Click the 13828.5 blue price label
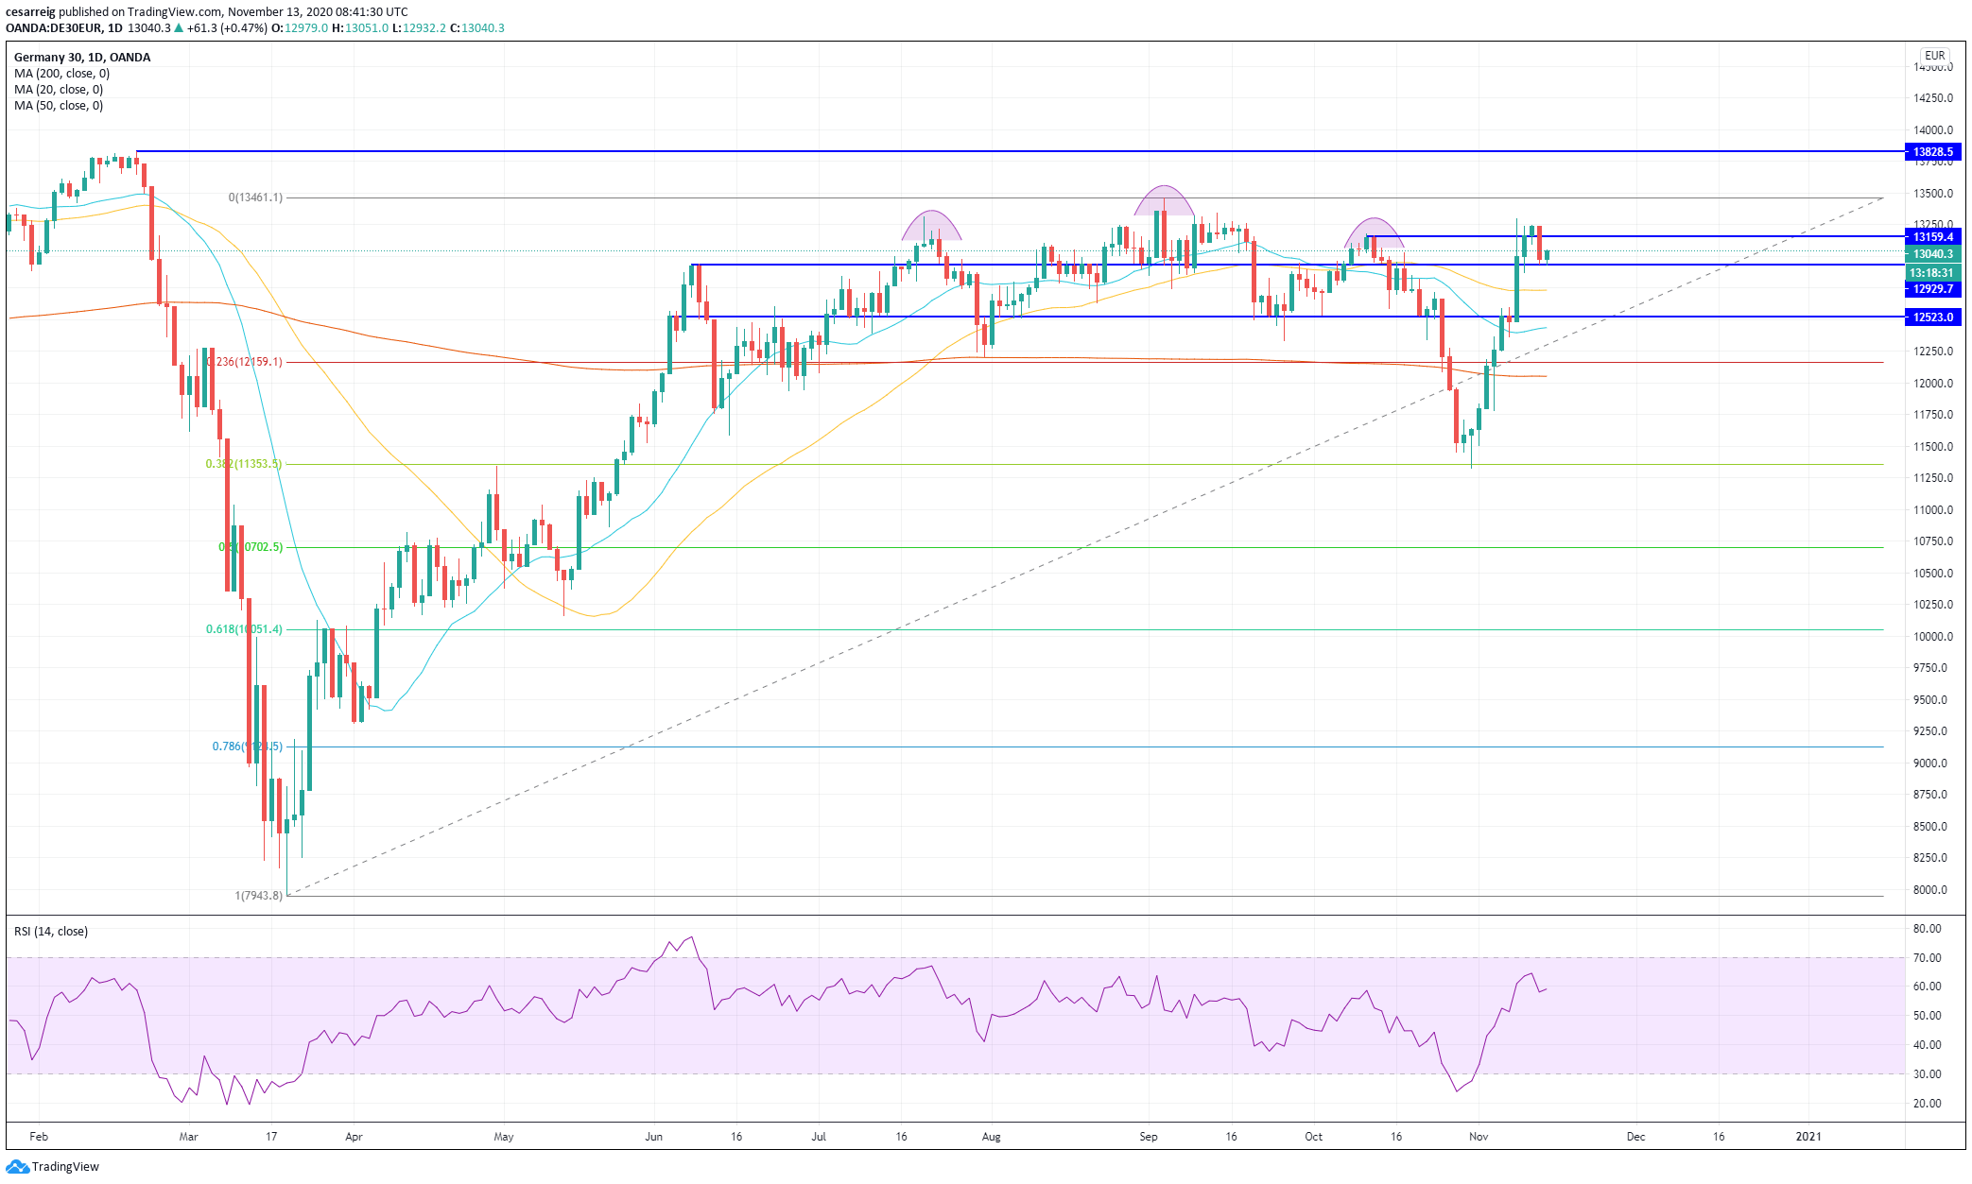Image resolution: width=1972 pixels, height=1184 pixels. tap(1933, 152)
